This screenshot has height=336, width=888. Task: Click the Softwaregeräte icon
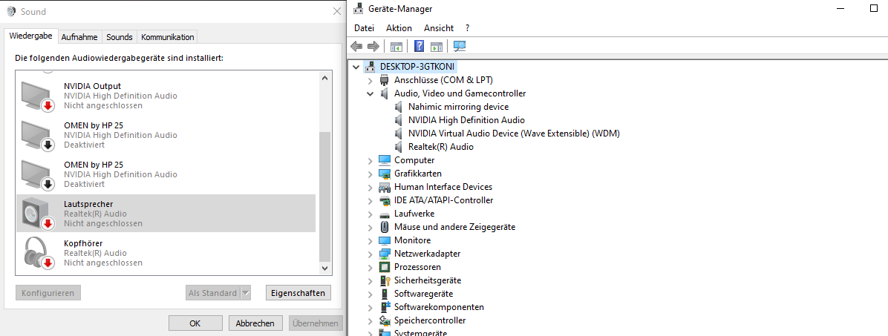[385, 294]
